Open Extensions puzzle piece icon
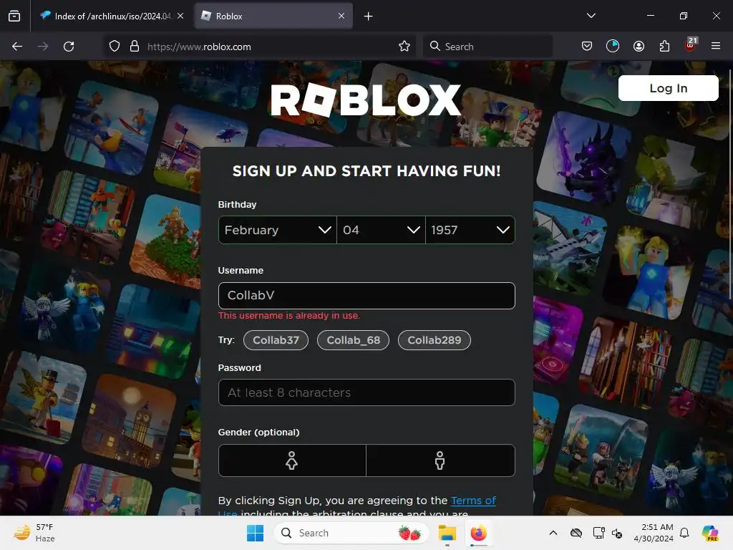The height and width of the screenshot is (550, 733). (x=664, y=46)
